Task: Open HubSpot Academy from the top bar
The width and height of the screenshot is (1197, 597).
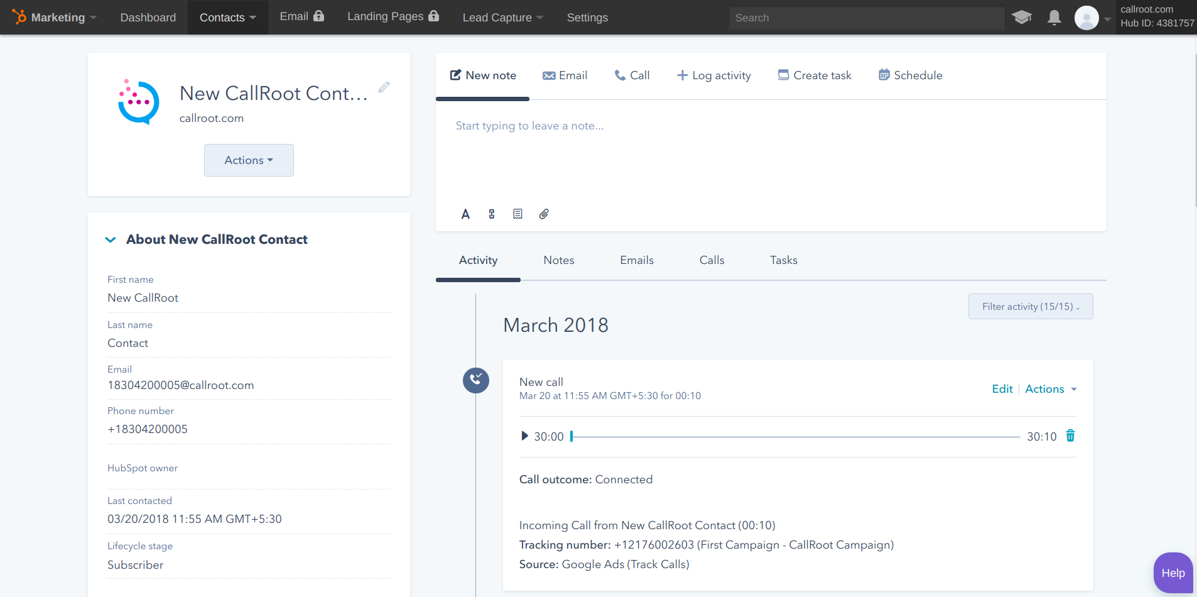Action: coord(1023,18)
